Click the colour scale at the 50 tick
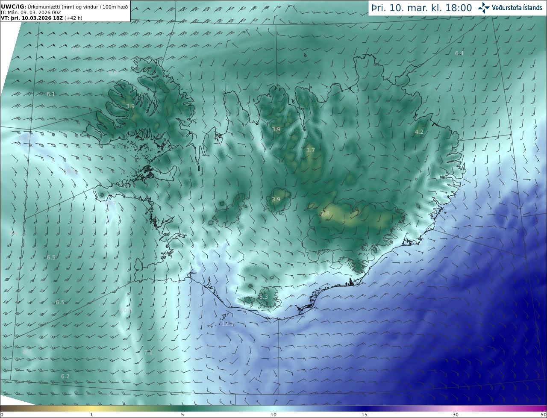Screen dimensions: 547x418 (543, 415)
